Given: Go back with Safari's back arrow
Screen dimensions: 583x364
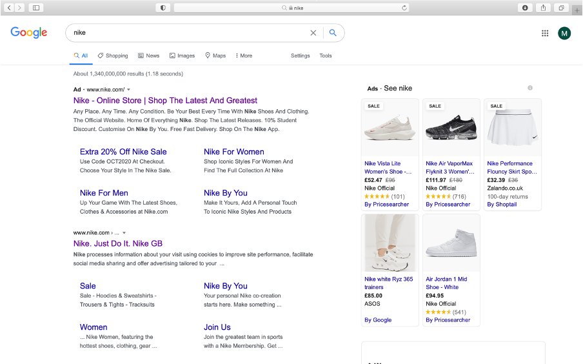Looking at the screenshot, I should 9,8.
